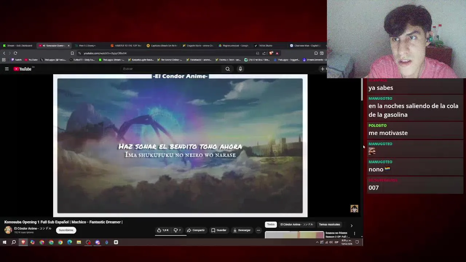Click the search magnifier button on YouTube
466x262 pixels.
(228, 69)
